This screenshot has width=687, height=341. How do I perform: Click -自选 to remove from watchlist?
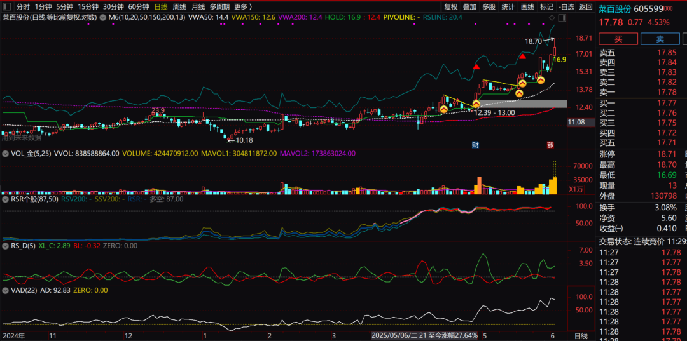point(567,6)
